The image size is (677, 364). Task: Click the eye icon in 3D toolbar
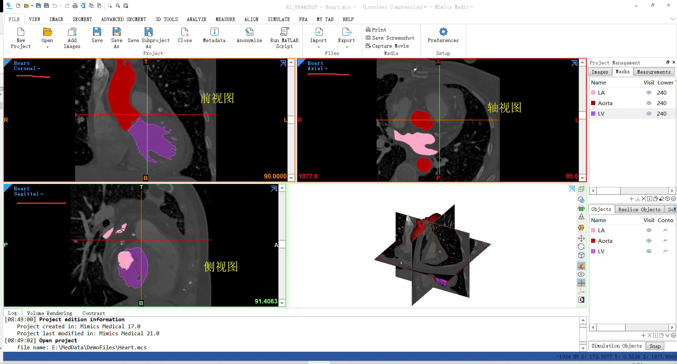(x=581, y=274)
